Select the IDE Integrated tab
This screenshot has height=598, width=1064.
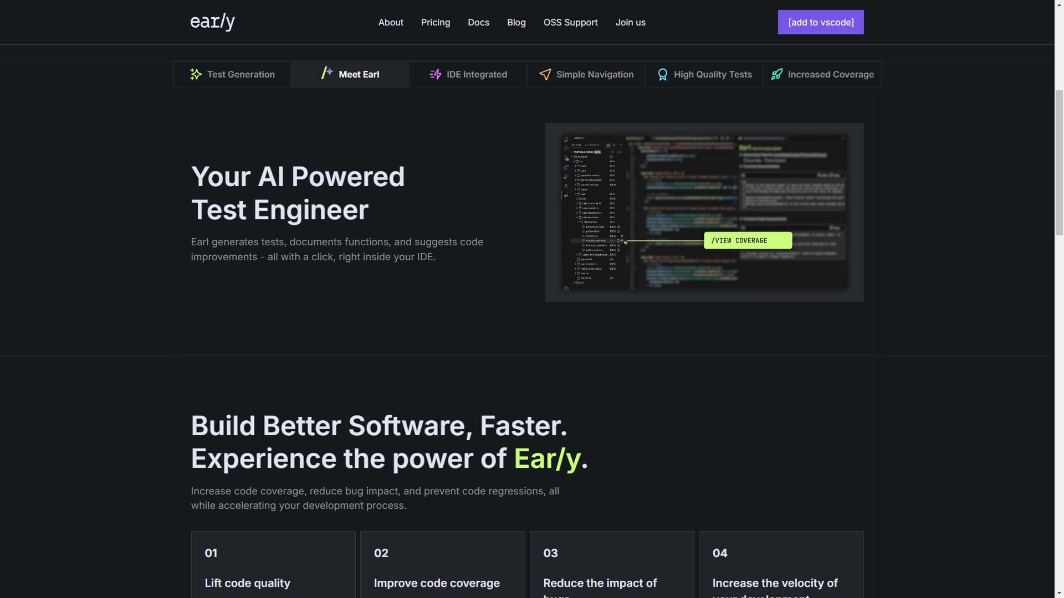point(477,74)
